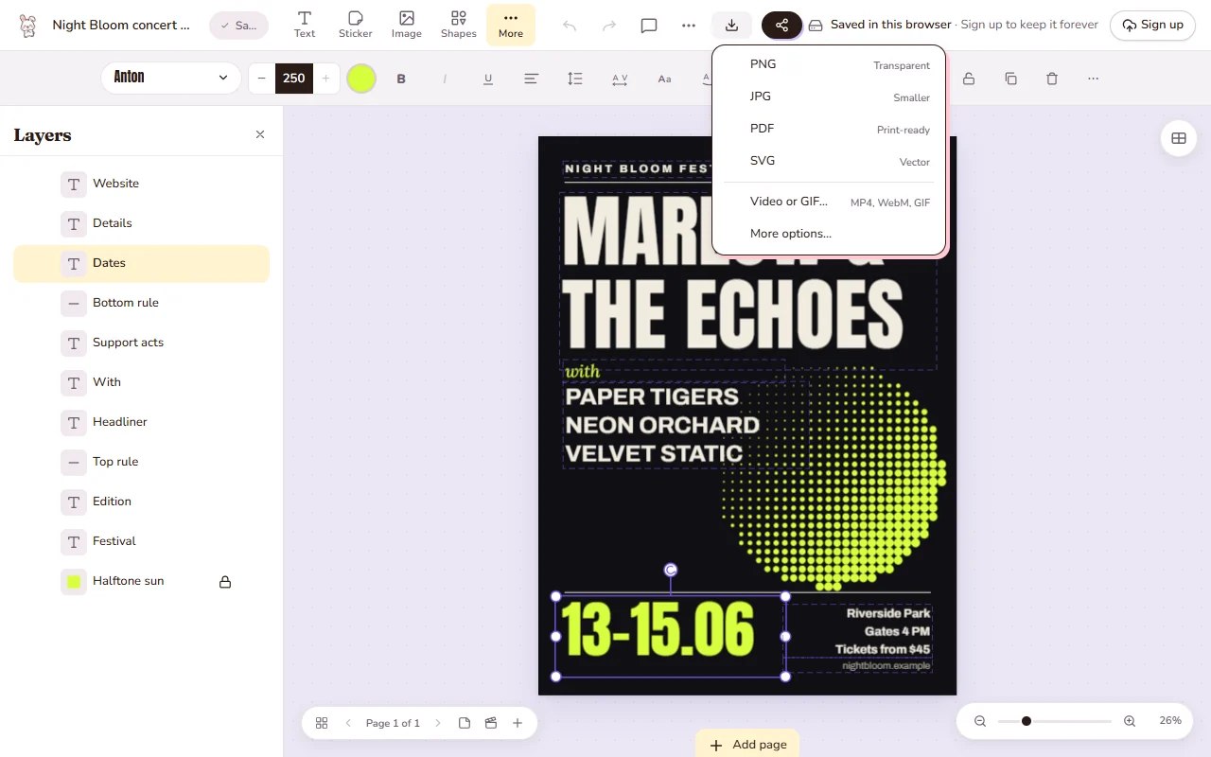Screen dimensions: 1211x757
Task: Open More options in export menu
Action: [x=829, y=234]
